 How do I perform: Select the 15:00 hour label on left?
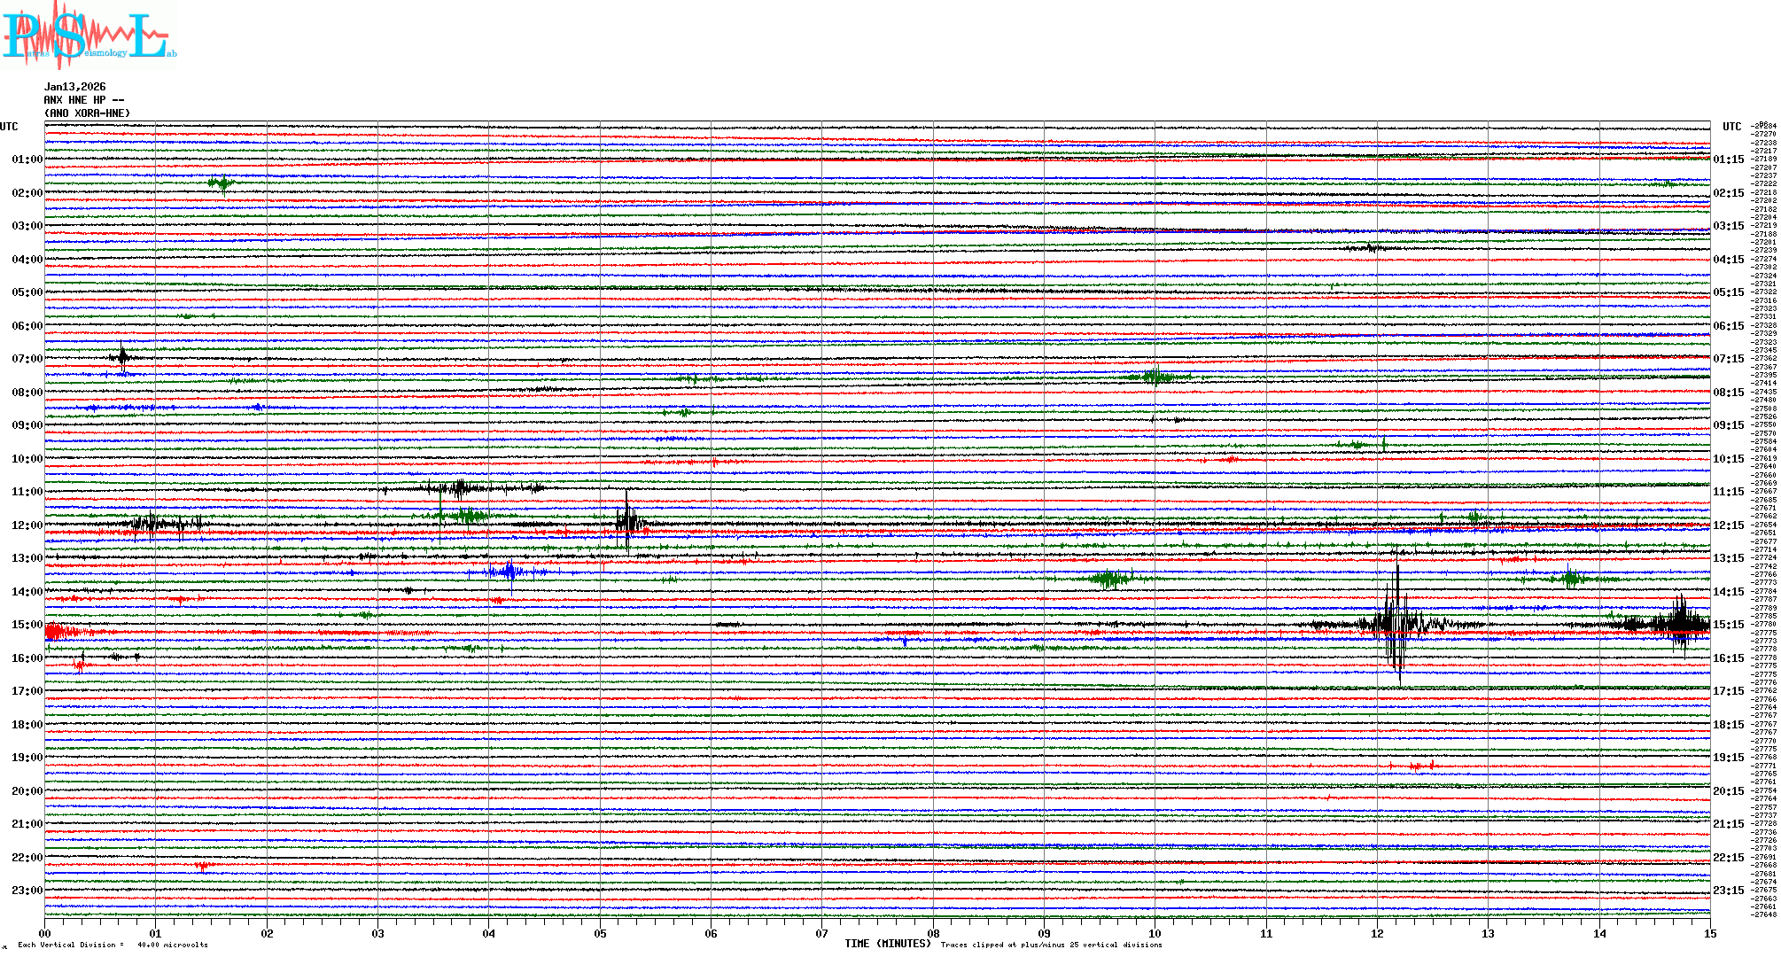click(x=27, y=625)
